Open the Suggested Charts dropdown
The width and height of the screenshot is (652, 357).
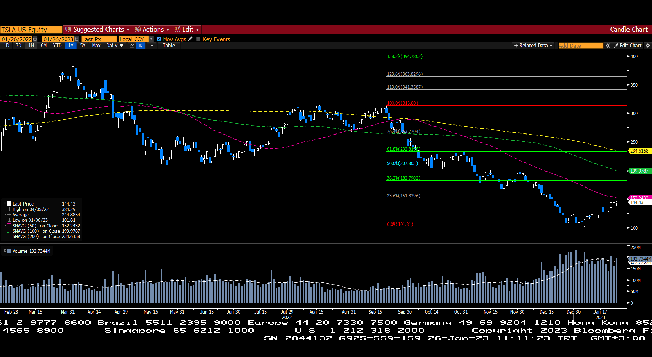pyautogui.click(x=97, y=30)
